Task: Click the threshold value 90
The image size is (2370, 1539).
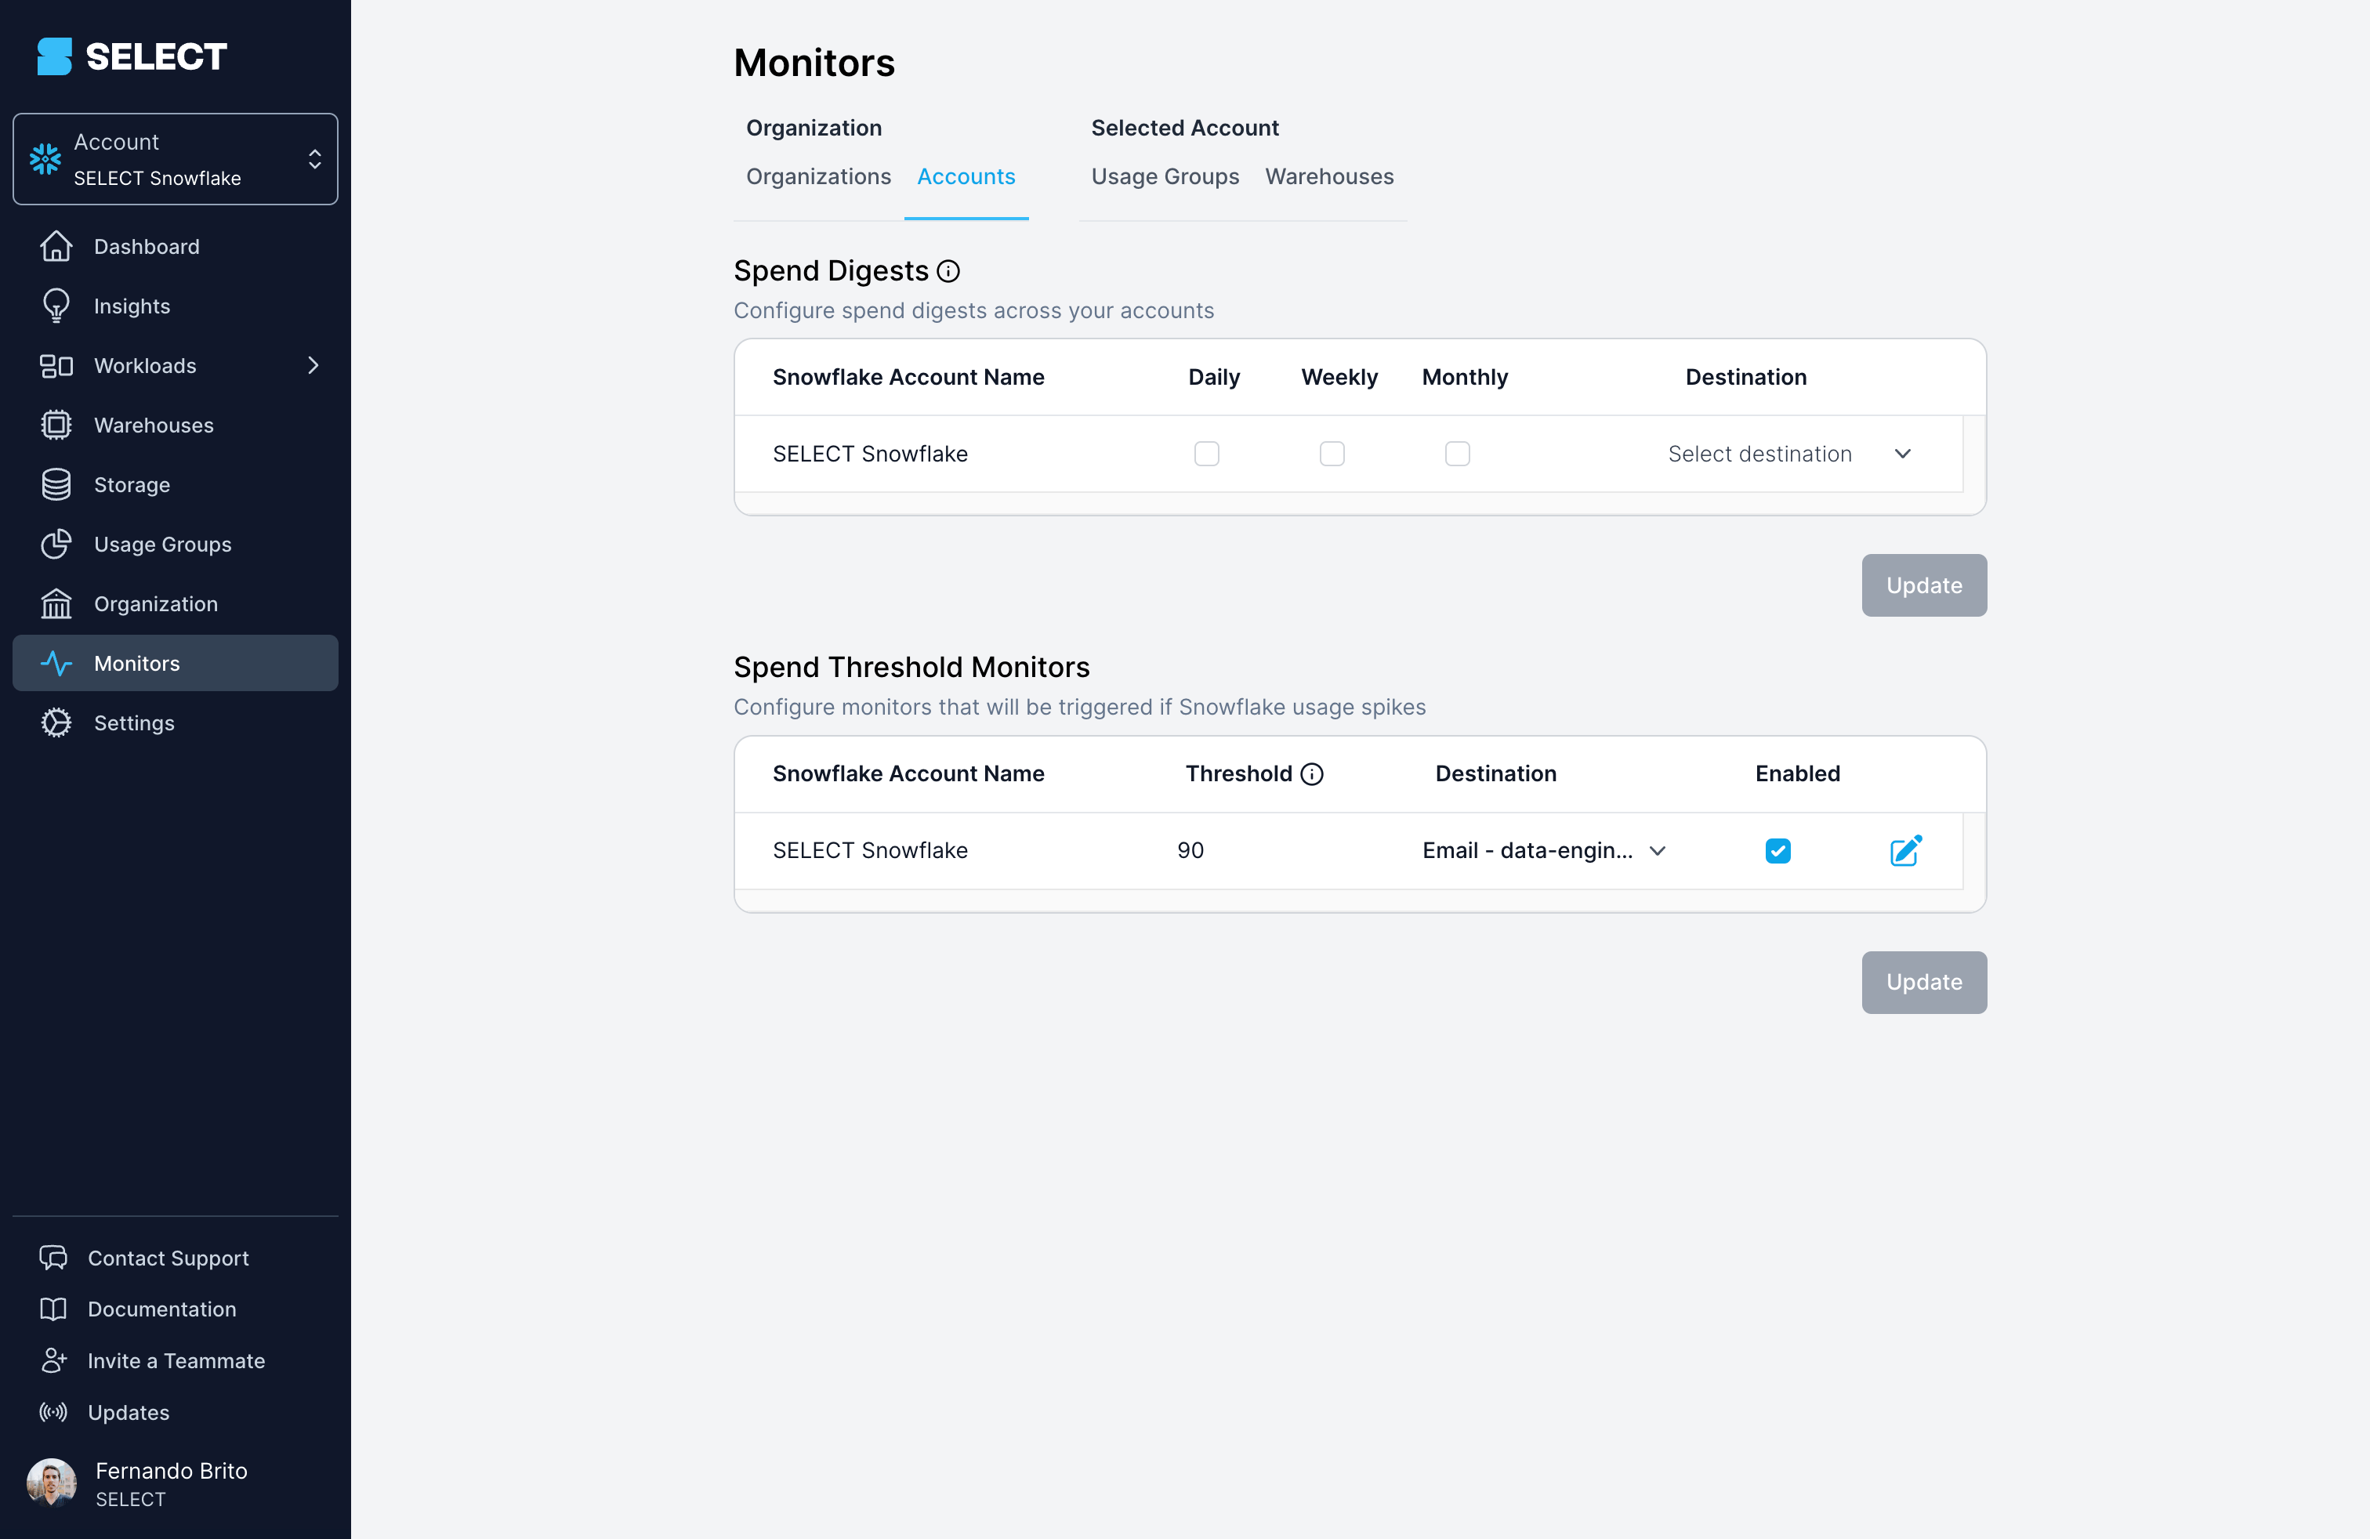Action: [1191, 850]
